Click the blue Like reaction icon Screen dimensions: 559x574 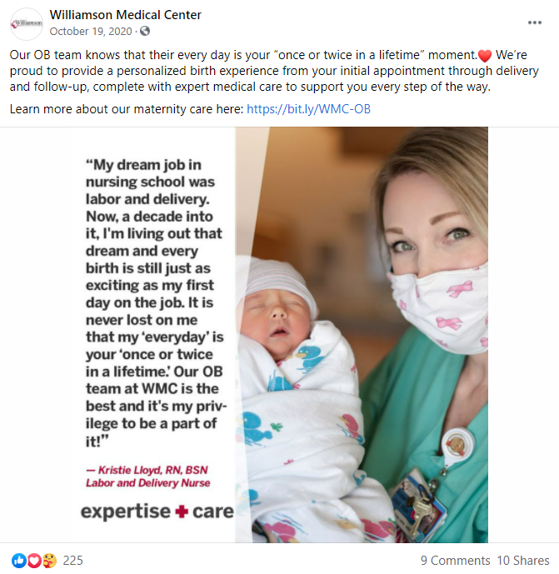pos(18,561)
